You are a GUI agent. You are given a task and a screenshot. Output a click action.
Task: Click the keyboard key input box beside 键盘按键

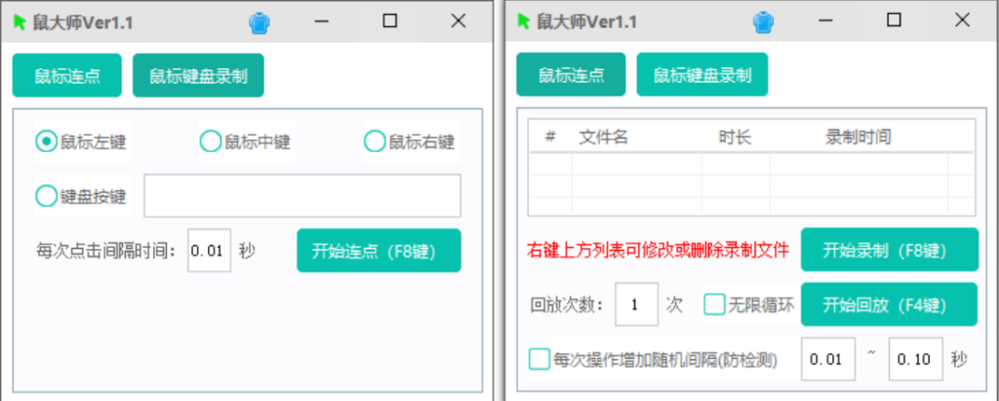point(302,196)
